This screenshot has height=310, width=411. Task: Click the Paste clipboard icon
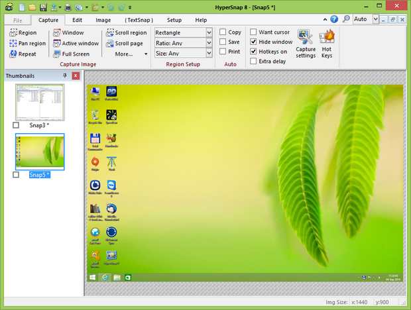pos(95,7)
